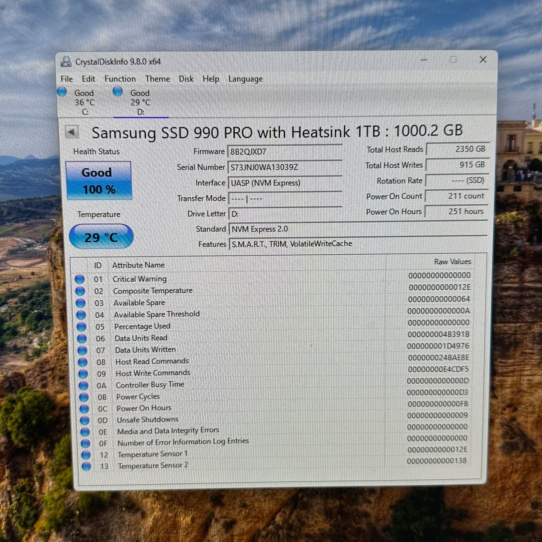542x542 pixels.
Task: Open the Disk menu
Action: pyautogui.click(x=186, y=79)
